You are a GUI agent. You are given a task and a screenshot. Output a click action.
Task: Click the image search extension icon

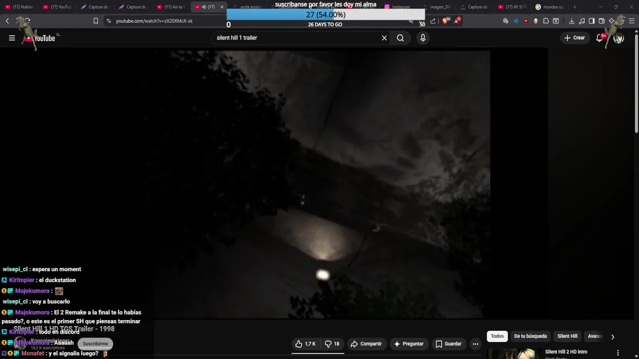556,21
